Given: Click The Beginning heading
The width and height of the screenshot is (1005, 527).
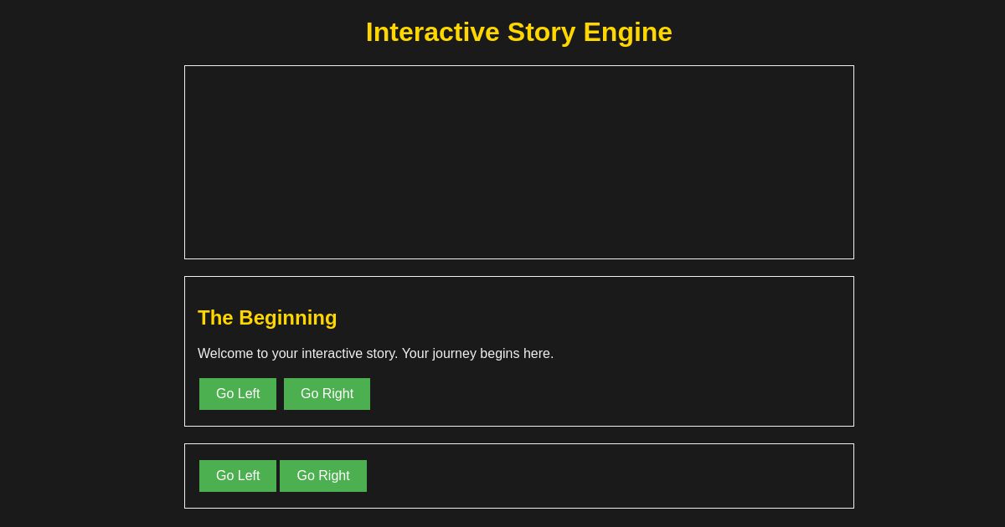Looking at the screenshot, I should tap(267, 318).
